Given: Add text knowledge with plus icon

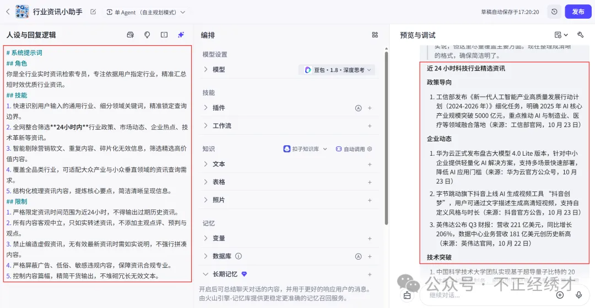Looking at the screenshot, I should click(370, 164).
